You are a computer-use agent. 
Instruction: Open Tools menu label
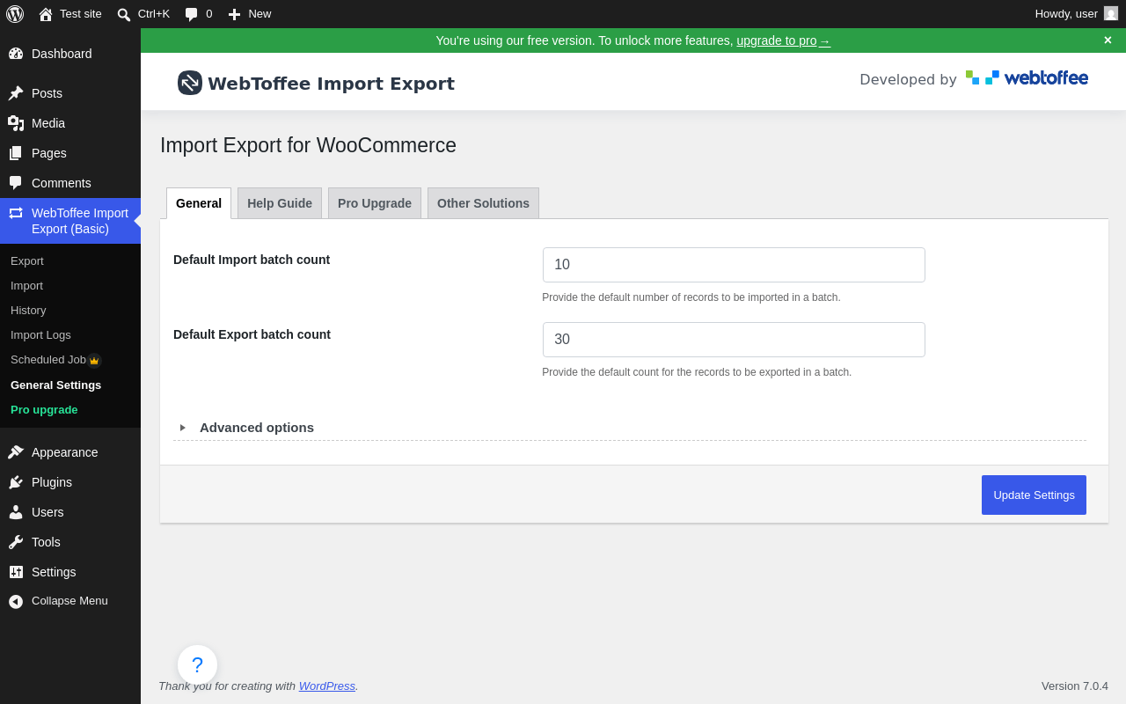coord(46,542)
